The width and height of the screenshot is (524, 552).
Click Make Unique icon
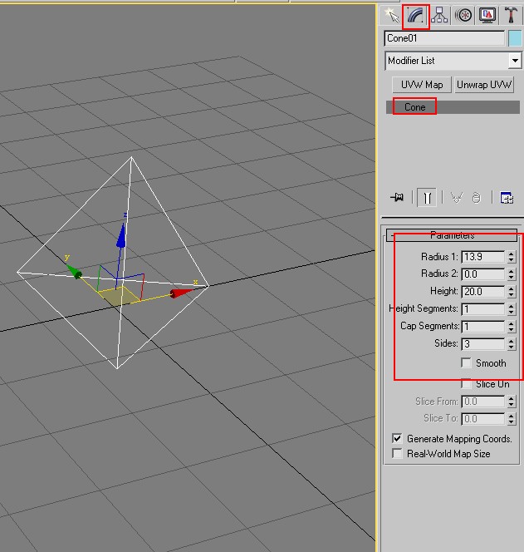point(457,198)
